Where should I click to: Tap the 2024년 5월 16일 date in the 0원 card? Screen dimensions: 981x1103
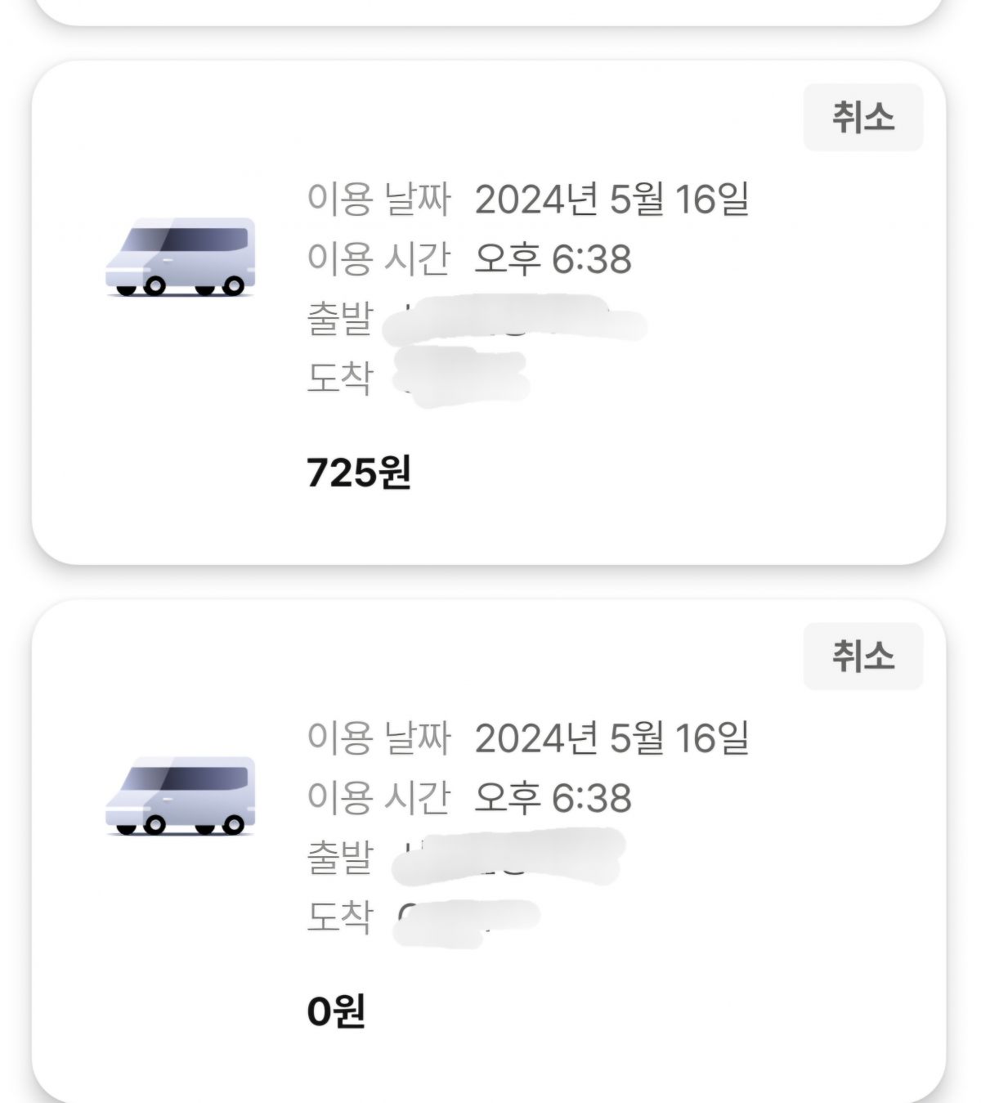click(612, 738)
